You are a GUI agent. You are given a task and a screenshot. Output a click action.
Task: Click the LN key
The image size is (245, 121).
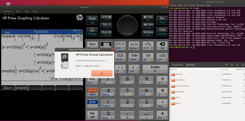tap(148, 57)
